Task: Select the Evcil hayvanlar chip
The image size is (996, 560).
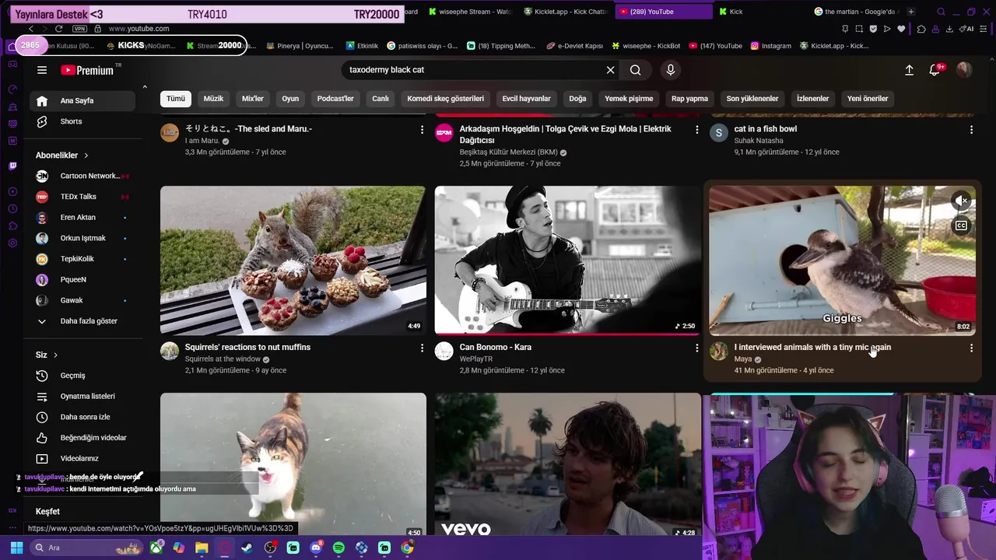Action: [x=526, y=99]
